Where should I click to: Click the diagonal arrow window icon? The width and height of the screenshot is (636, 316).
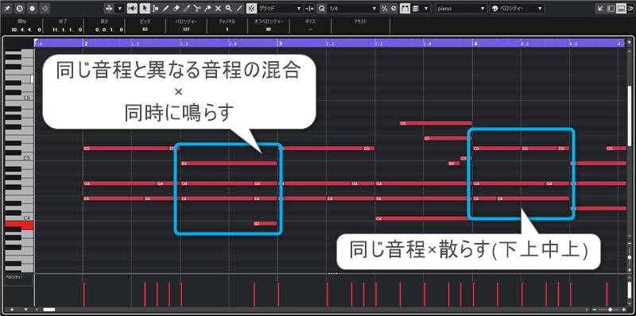(601, 8)
